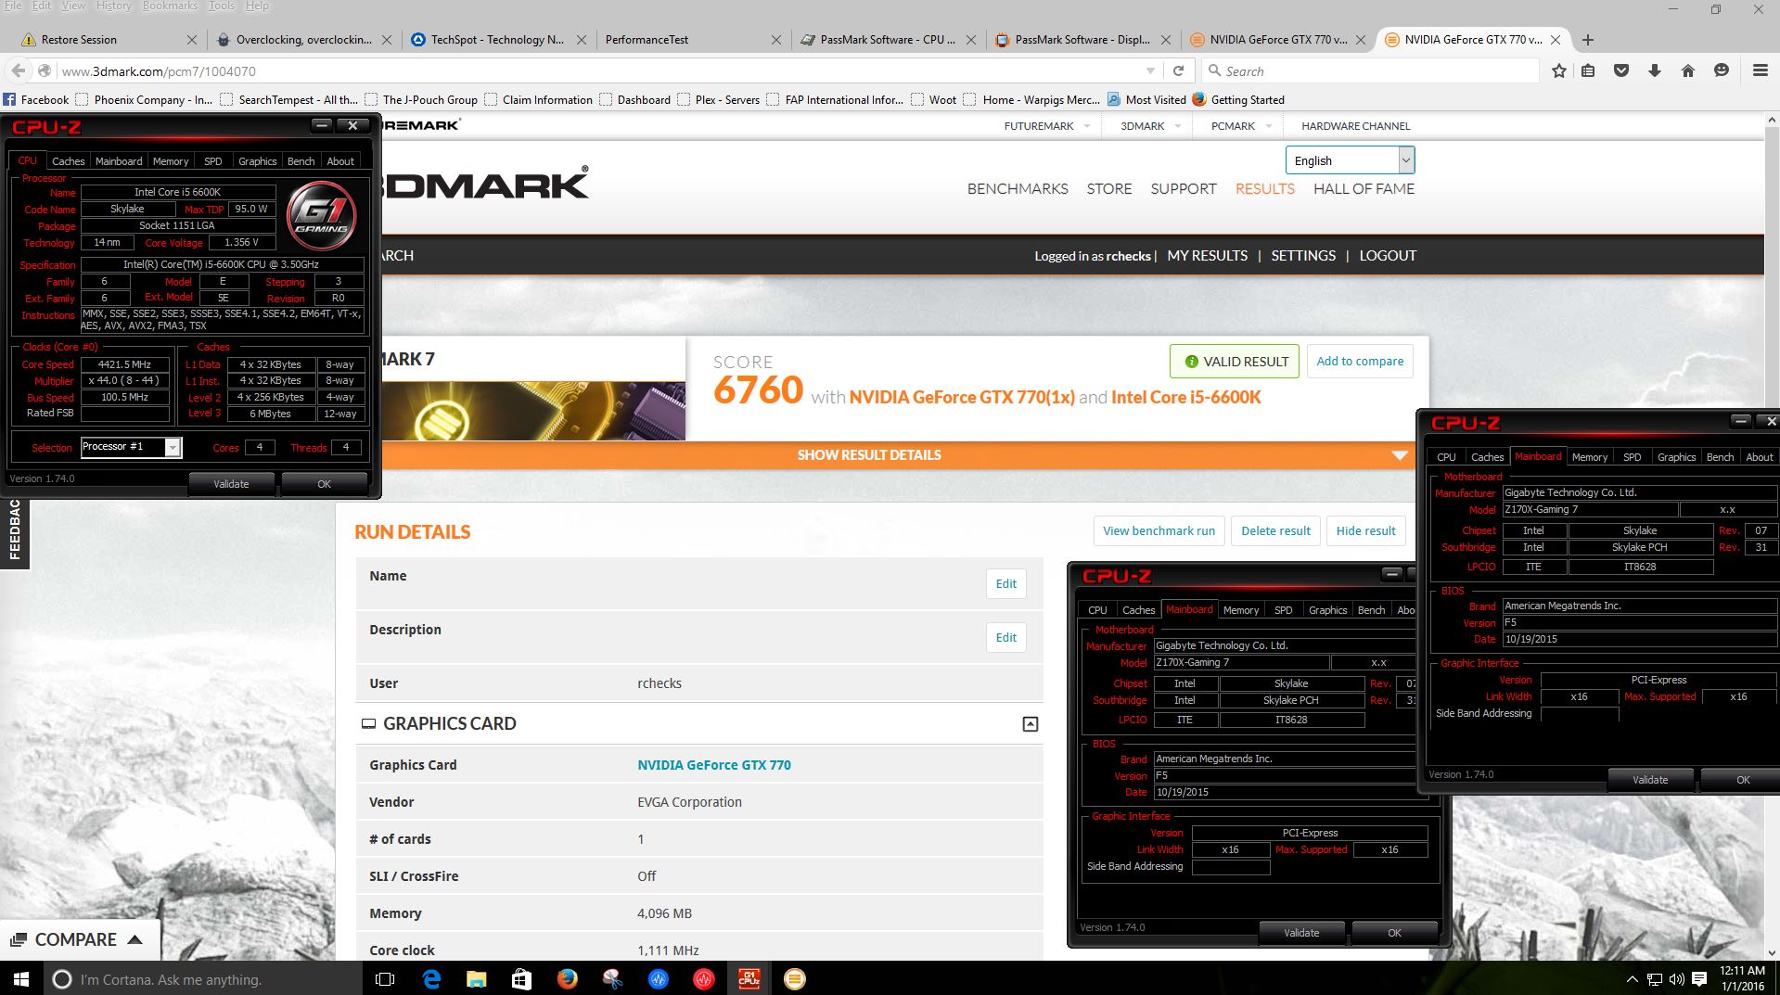1780x995 pixels.
Task: Open a new tab with the plus button
Action: 1588,40
